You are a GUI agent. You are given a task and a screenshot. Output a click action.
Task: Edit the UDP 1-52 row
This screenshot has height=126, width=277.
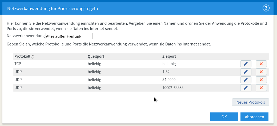tap(246, 72)
